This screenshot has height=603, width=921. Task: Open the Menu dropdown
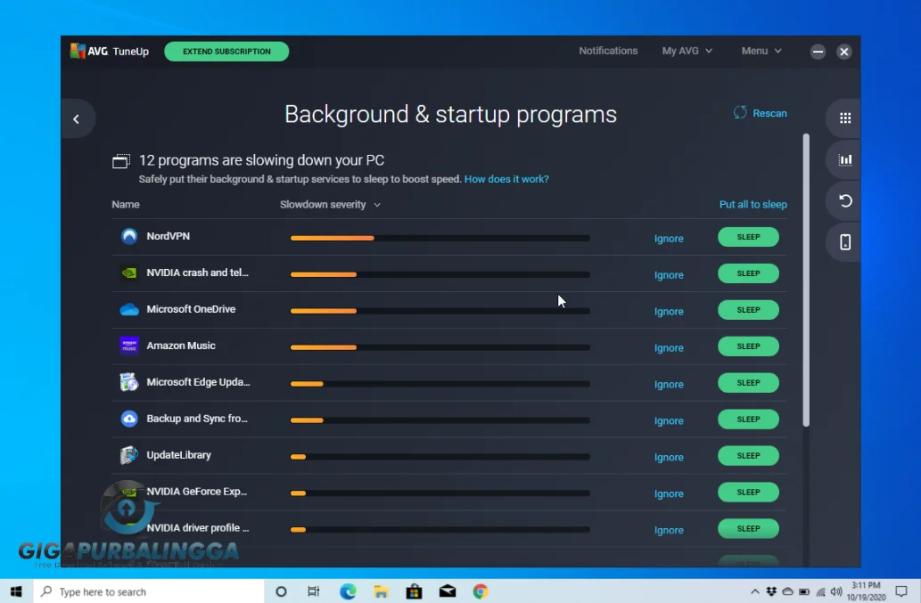pos(761,51)
